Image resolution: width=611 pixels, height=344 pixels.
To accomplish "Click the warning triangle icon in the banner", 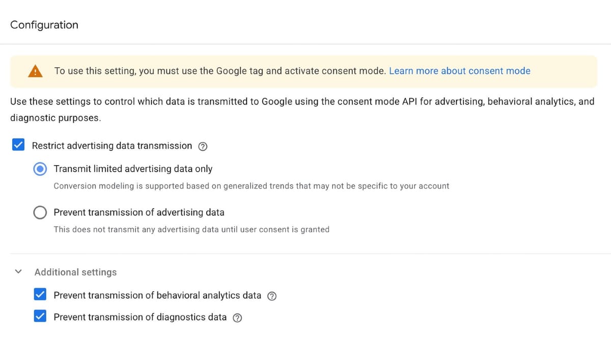I will click(35, 71).
